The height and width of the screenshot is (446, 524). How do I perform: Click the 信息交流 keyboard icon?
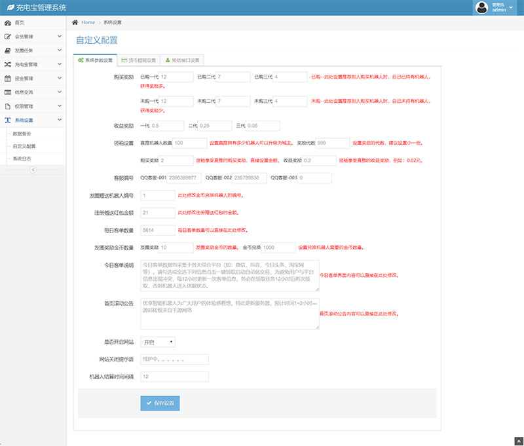7,92
